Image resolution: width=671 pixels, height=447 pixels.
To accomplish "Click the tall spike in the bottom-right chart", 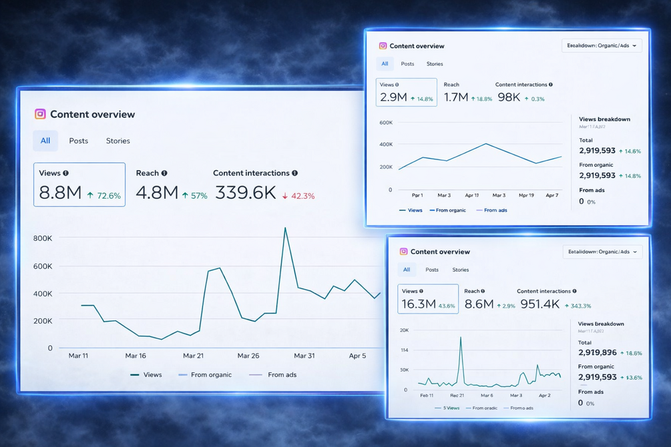I will (x=461, y=338).
